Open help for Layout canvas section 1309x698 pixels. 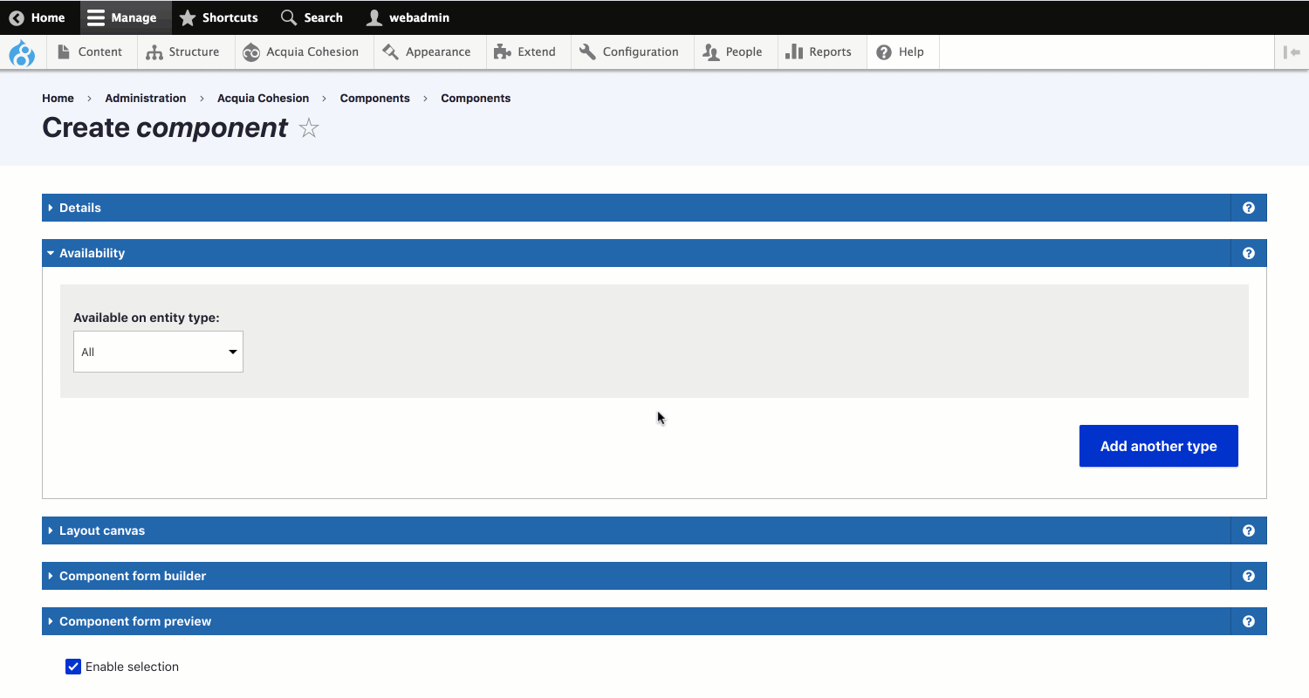1248,530
